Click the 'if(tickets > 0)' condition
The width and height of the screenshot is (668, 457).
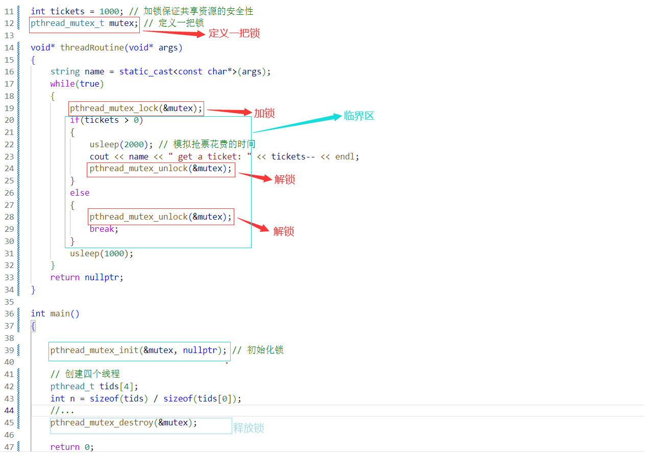107,120
